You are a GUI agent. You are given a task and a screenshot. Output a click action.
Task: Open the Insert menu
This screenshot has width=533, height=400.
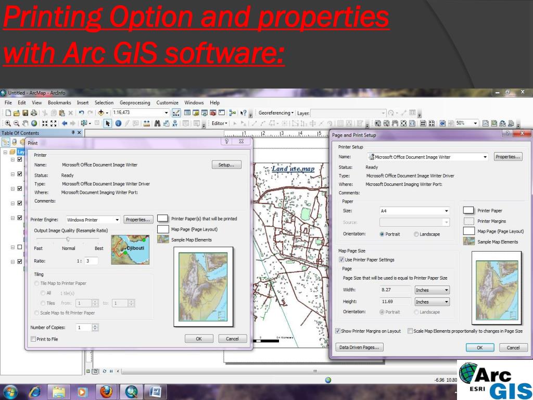point(83,103)
